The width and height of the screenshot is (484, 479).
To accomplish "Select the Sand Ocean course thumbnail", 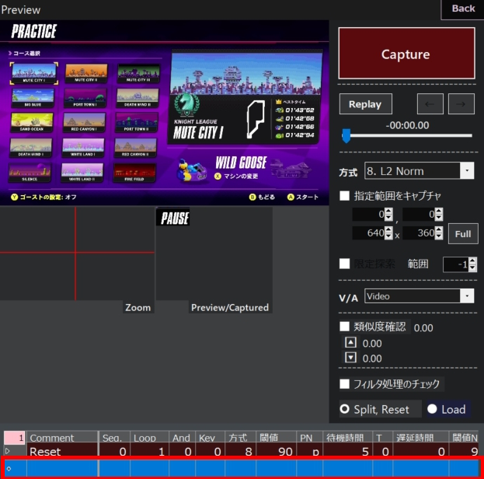I will coord(32,122).
